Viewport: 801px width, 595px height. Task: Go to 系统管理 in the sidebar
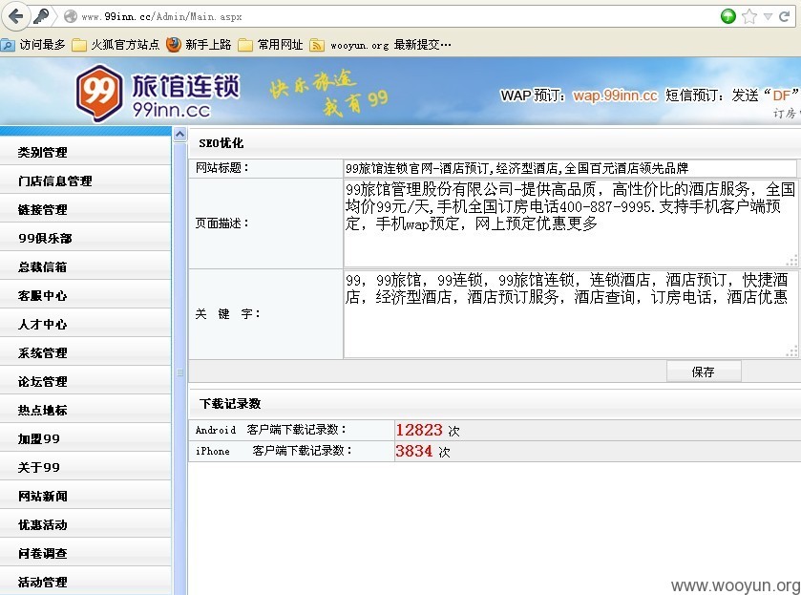[x=85, y=352]
